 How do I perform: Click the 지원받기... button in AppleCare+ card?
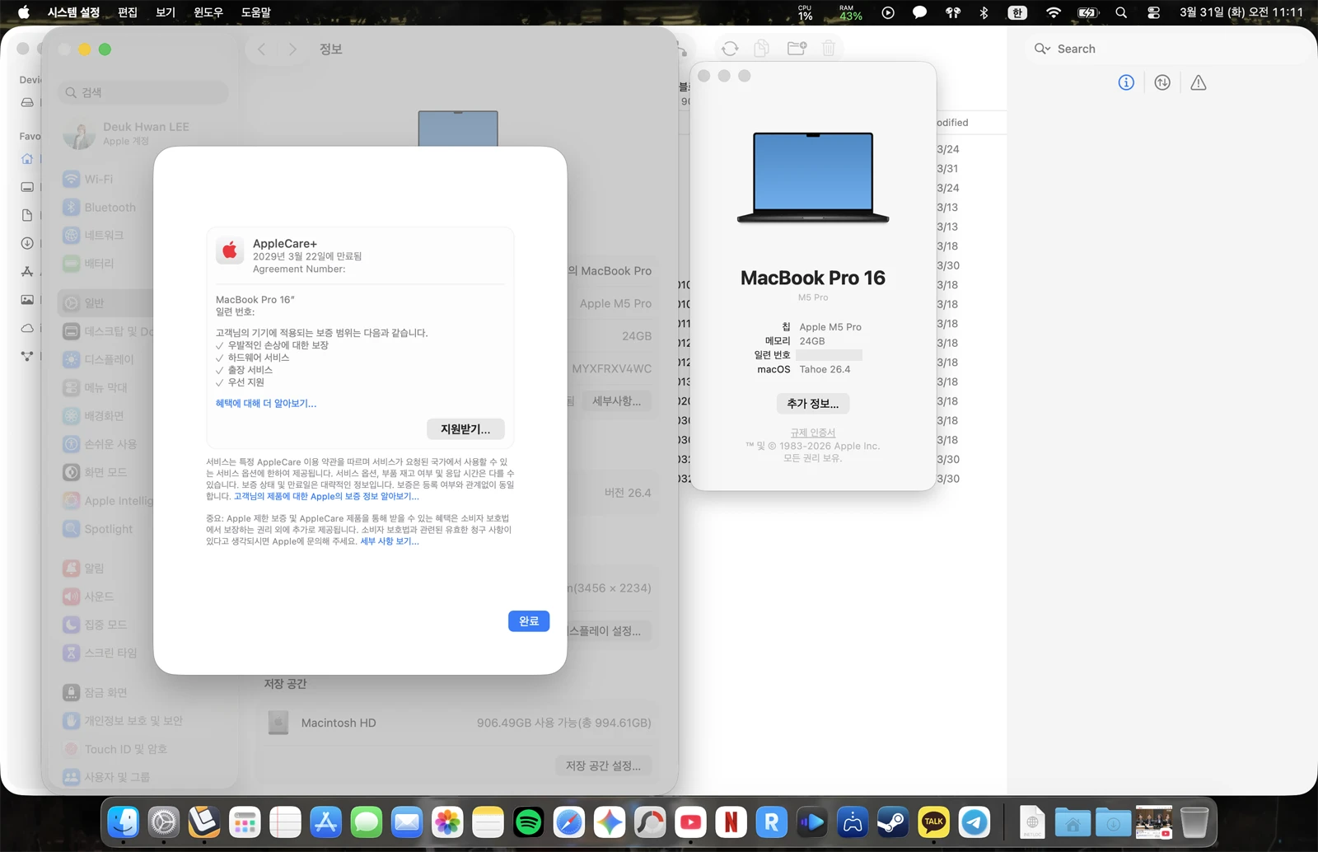tap(465, 429)
